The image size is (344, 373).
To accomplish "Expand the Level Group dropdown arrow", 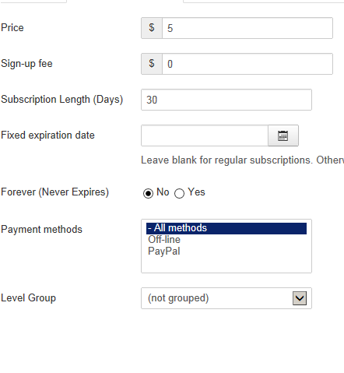I will 300,298.
